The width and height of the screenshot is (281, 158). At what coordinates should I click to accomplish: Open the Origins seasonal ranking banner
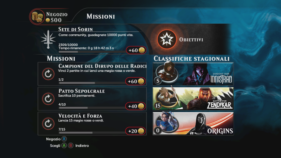pos(193,124)
